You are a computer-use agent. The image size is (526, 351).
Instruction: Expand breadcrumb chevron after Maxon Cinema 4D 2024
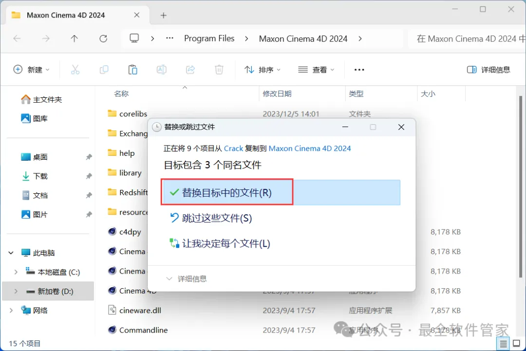[x=360, y=39]
